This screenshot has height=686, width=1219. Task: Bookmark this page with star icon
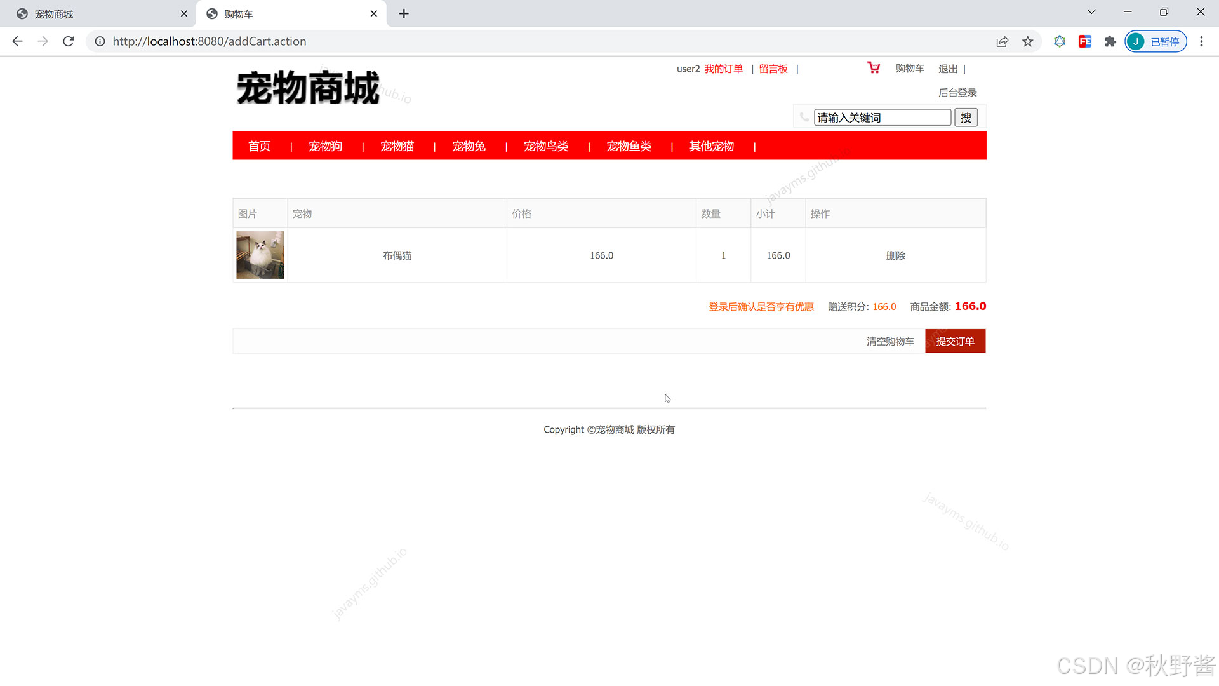click(1027, 41)
